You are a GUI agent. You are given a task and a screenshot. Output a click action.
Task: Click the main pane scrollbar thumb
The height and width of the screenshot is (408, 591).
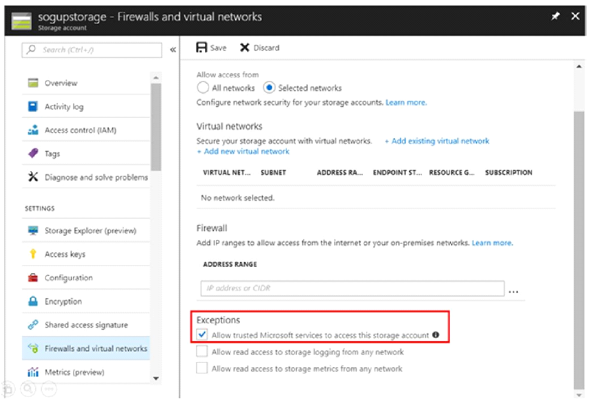pyautogui.click(x=579, y=250)
